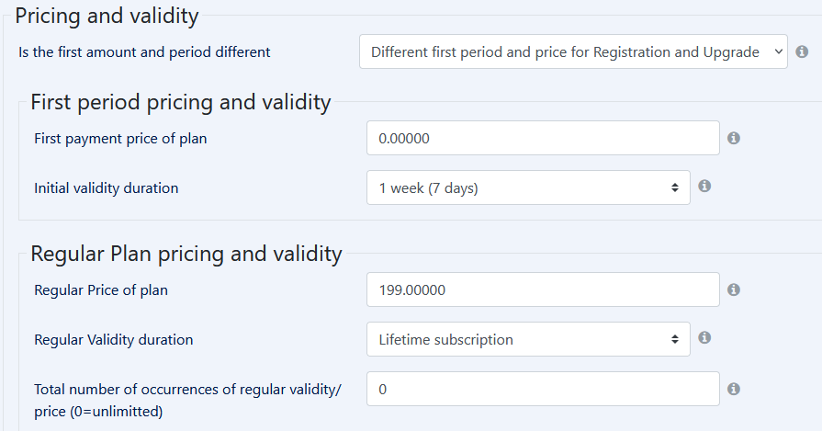Click info icon next to first amount dropdown

(x=802, y=52)
